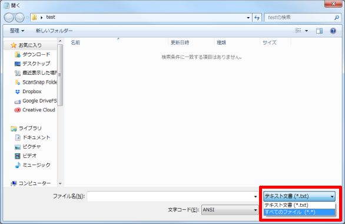Click the folder icon in address bar

tap(34, 17)
